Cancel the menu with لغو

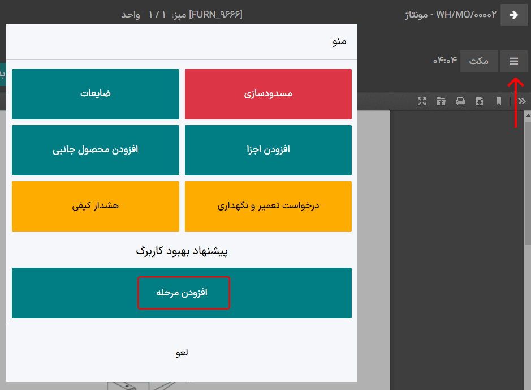click(x=182, y=353)
